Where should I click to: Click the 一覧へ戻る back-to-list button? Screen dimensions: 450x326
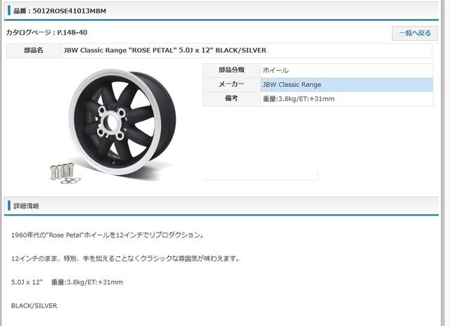pyautogui.click(x=415, y=33)
